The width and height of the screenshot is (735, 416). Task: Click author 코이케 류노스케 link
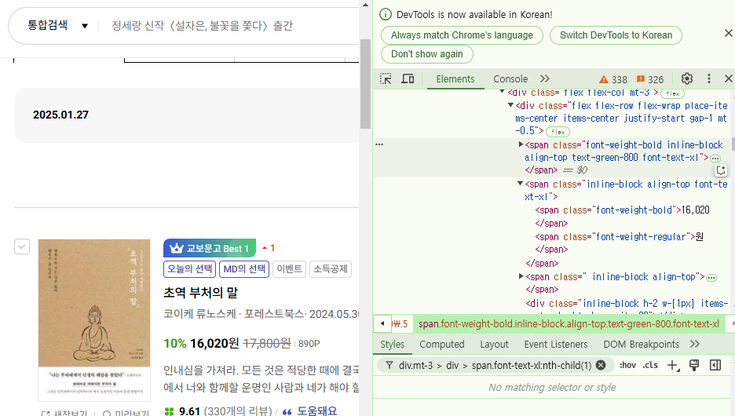click(x=199, y=313)
